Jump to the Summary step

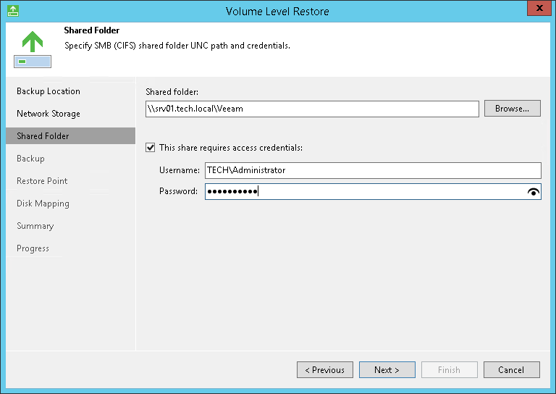tap(35, 226)
